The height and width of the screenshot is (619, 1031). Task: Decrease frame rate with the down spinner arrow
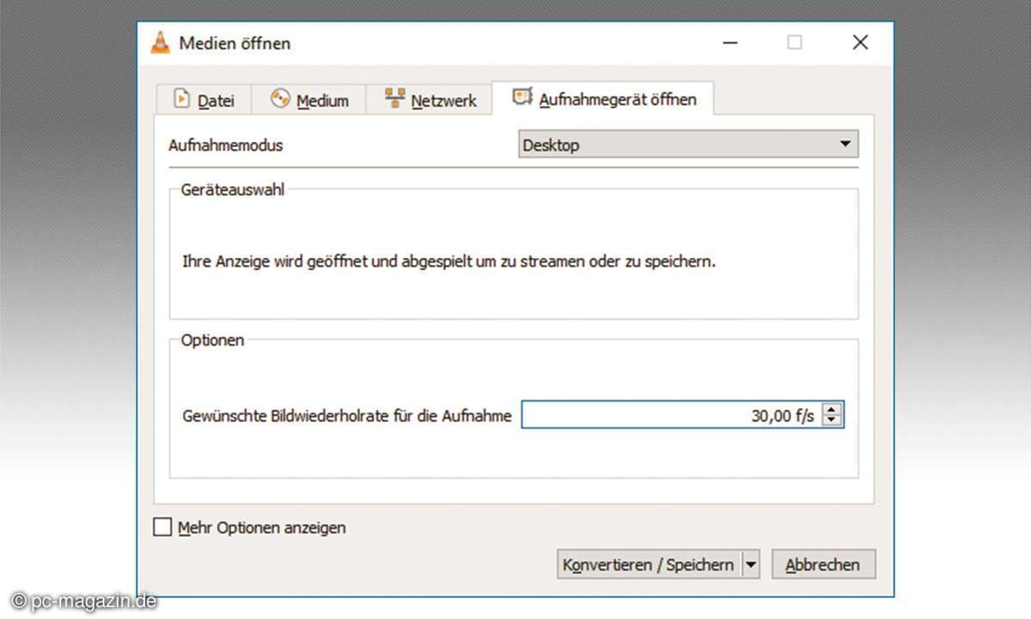tap(832, 421)
